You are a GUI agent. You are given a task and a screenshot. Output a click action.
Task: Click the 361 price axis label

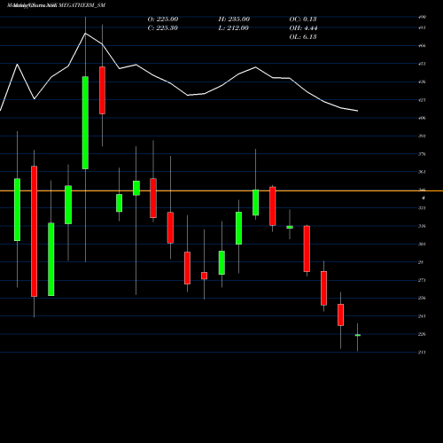[422, 172]
